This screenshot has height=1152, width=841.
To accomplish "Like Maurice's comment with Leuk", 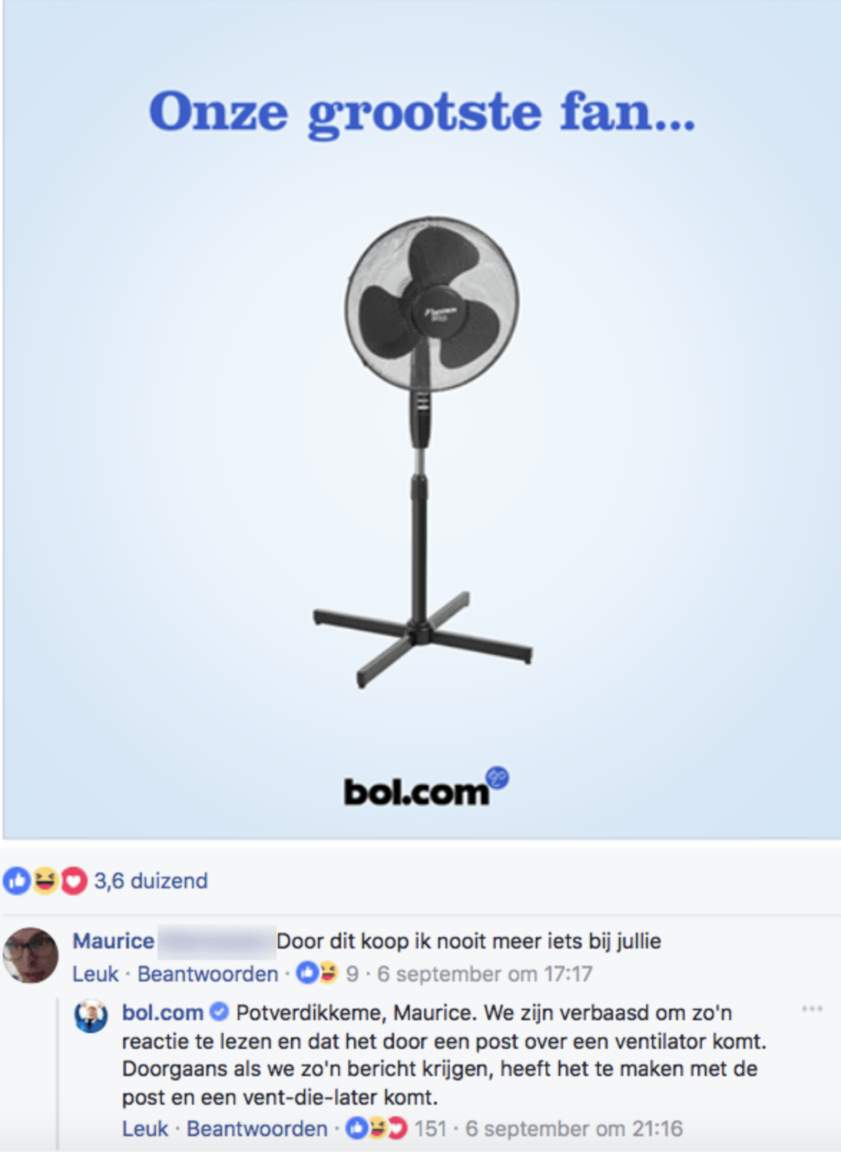I will click(x=95, y=974).
